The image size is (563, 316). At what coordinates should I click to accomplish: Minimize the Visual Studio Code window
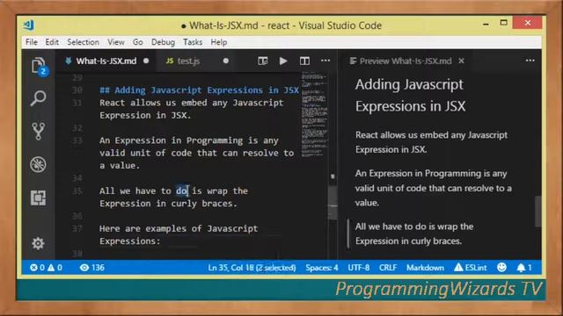click(486, 25)
